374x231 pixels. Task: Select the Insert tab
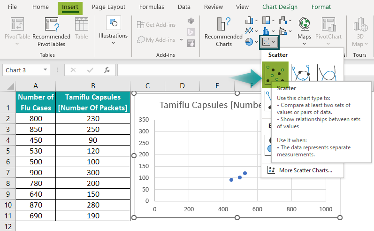(70, 8)
